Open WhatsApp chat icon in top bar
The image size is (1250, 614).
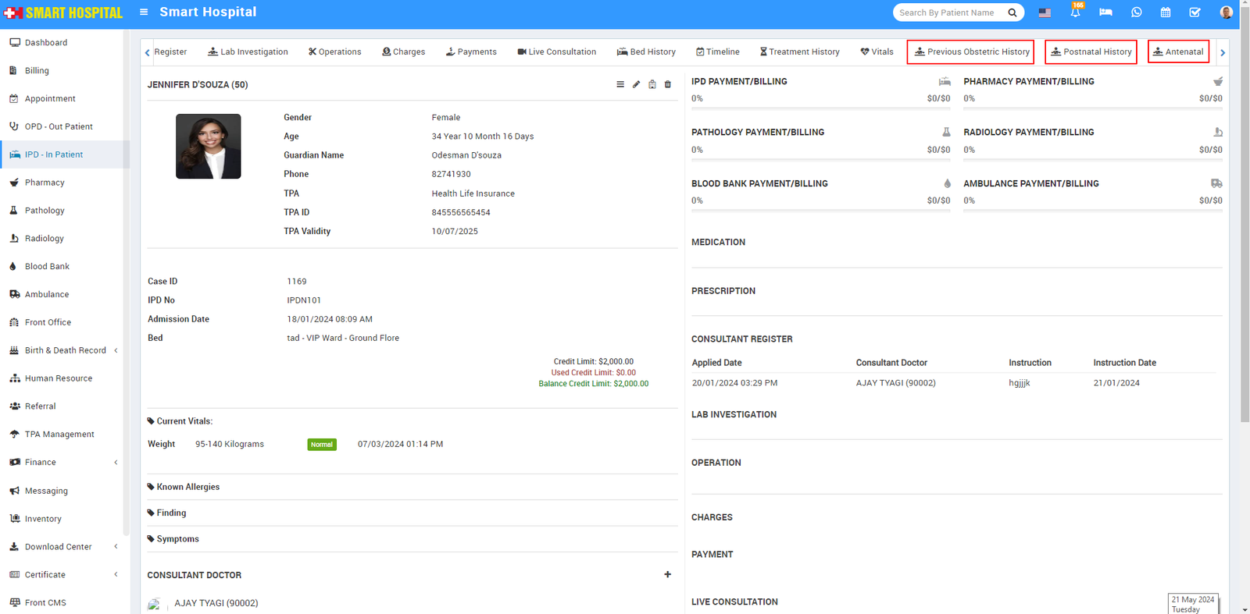click(x=1136, y=12)
